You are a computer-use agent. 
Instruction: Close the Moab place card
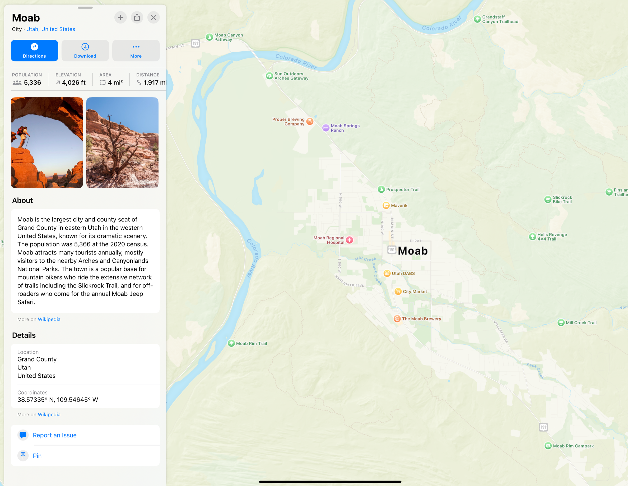click(153, 17)
